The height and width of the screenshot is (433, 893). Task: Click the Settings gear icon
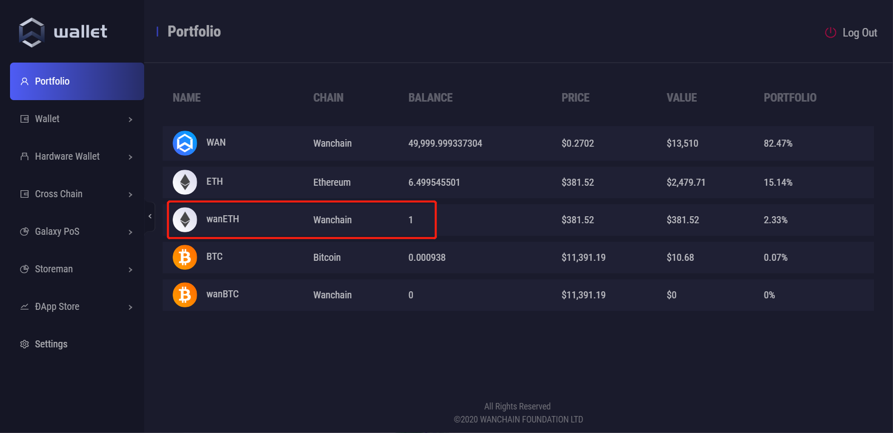(x=25, y=344)
